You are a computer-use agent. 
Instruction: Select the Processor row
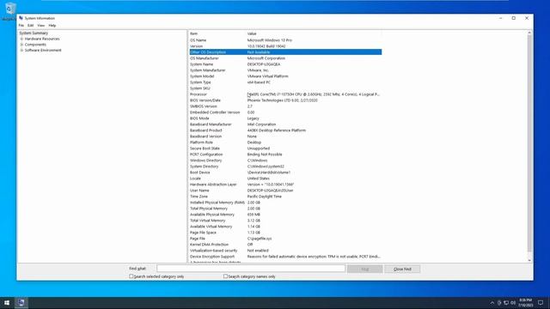[285, 94]
